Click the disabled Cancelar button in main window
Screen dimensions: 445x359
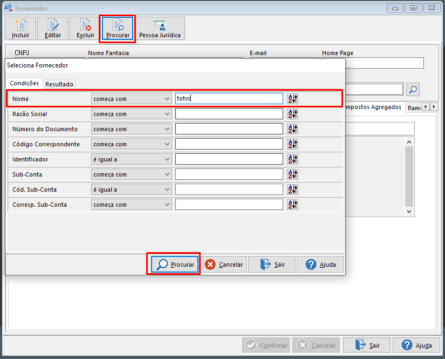tap(316, 346)
